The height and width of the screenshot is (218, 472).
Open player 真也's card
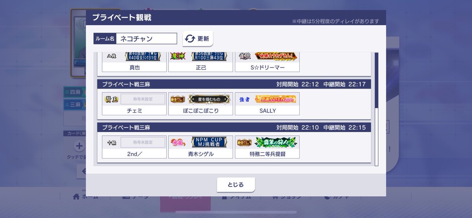[135, 63]
